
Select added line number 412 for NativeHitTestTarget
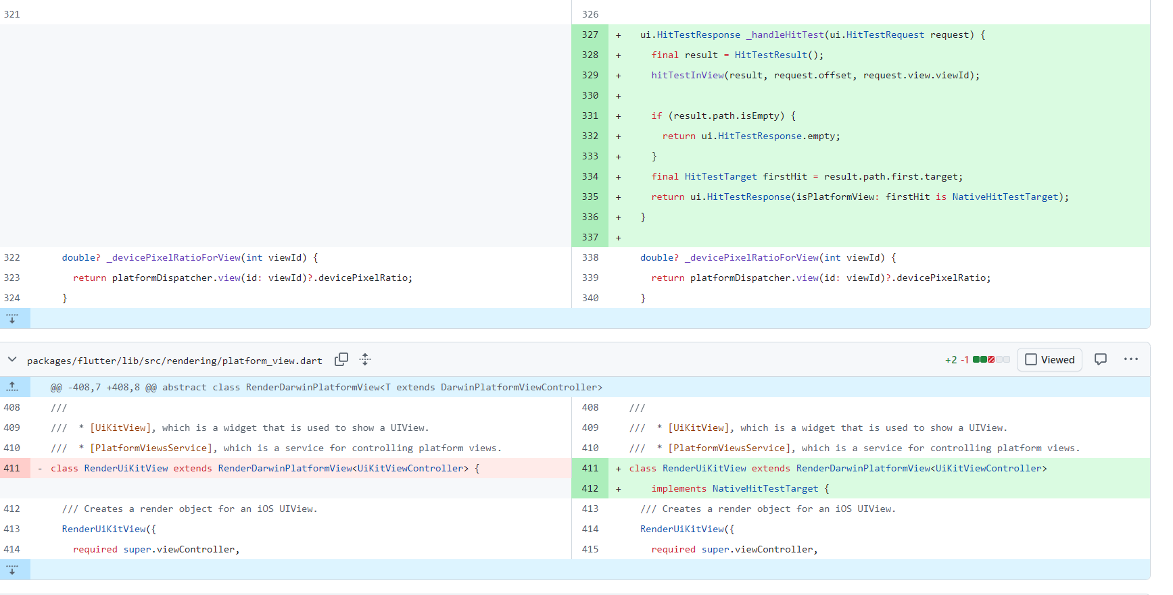(590, 489)
